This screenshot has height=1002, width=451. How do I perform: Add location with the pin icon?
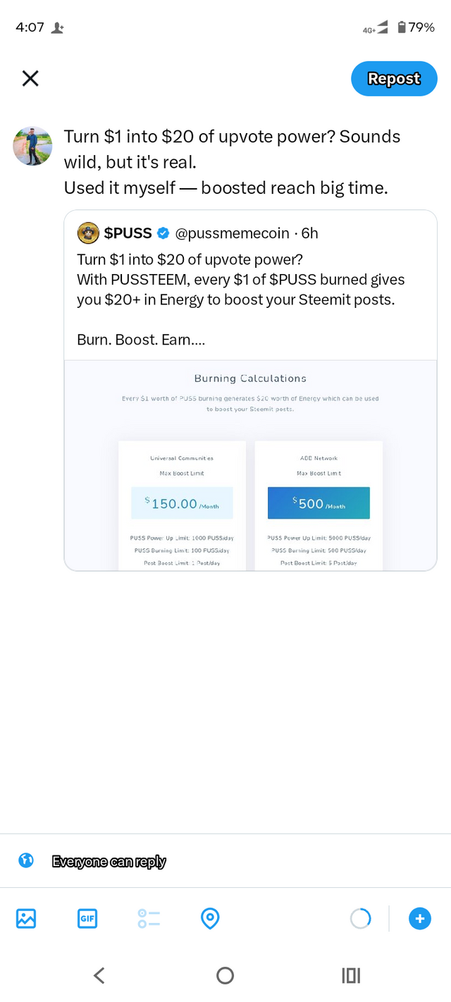pos(210,918)
